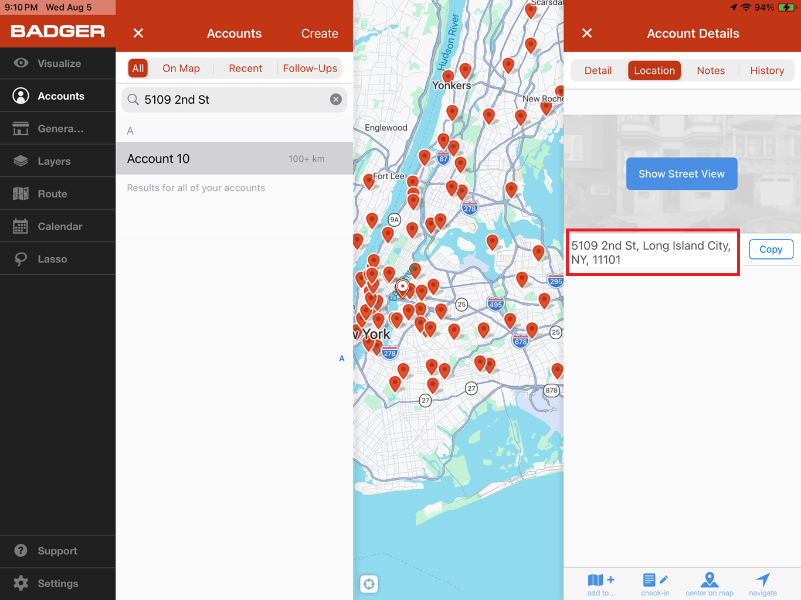Image resolution: width=801 pixels, height=600 pixels.
Task: Click the search magnifier icon
Action: 134,100
